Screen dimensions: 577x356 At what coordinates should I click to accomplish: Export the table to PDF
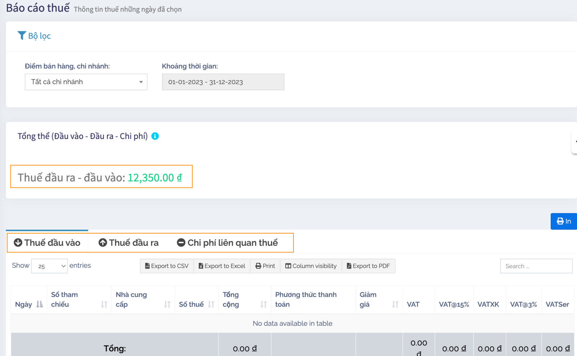tap(368, 266)
